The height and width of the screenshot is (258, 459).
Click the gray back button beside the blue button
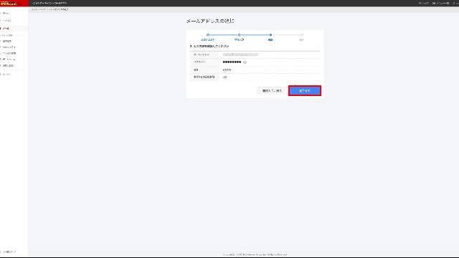(272, 91)
